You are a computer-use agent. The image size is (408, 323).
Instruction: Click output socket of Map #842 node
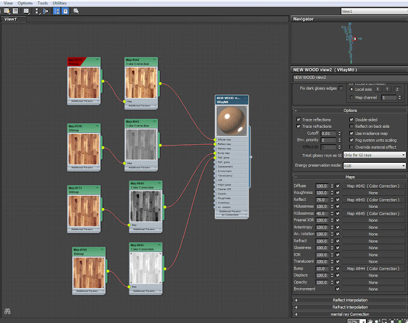(x=160, y=83)
